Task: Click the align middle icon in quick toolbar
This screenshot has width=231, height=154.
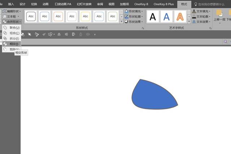Action: 66,35
